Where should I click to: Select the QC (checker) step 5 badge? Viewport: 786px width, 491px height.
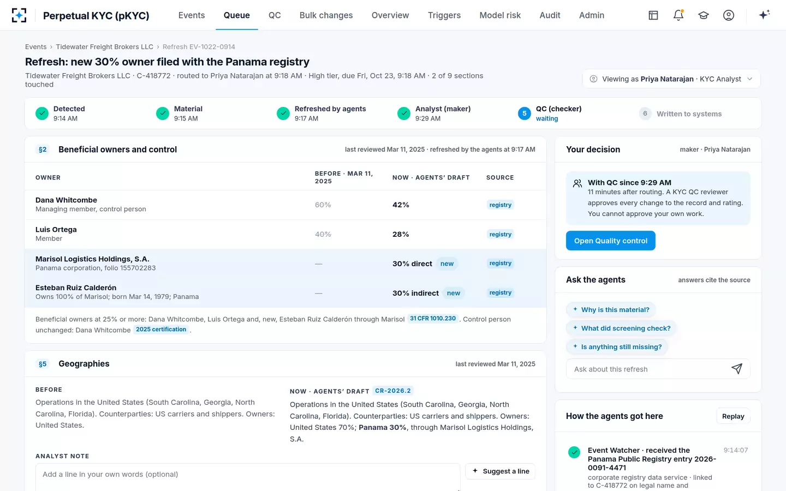pos(525,113)
